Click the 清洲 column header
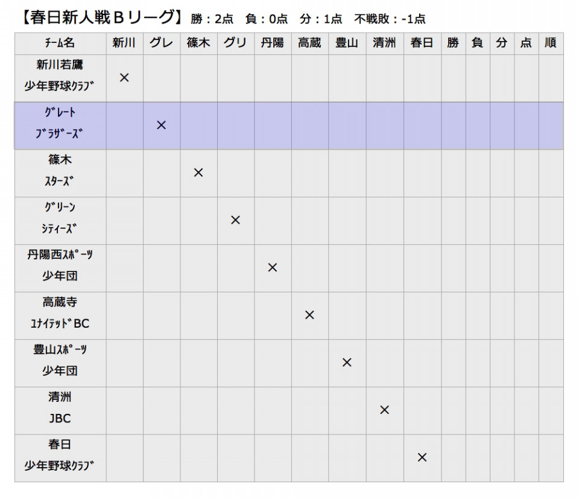579x499 pixels. pyautogui.click(x=384, y=43)
